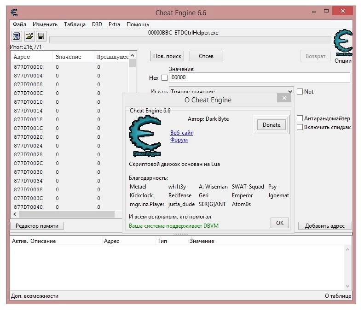Click the Cheat Engine logo above Опции
The width and height of the screenshot is (364, 313).
pyautogui.click(x=343, y=42)
